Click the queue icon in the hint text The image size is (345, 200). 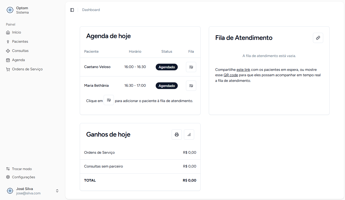pos(109,100)
